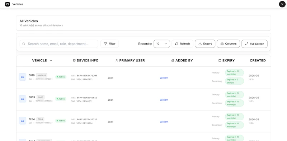Image resolution: width=287 pixels, height=141 pixels.
Task: Click IMEI 867440068943612 in device info
Action: coord(87,98)
